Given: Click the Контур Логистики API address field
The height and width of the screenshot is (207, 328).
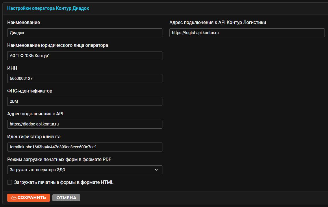Looking at the screenshot, I should click(x=247, y=33).
